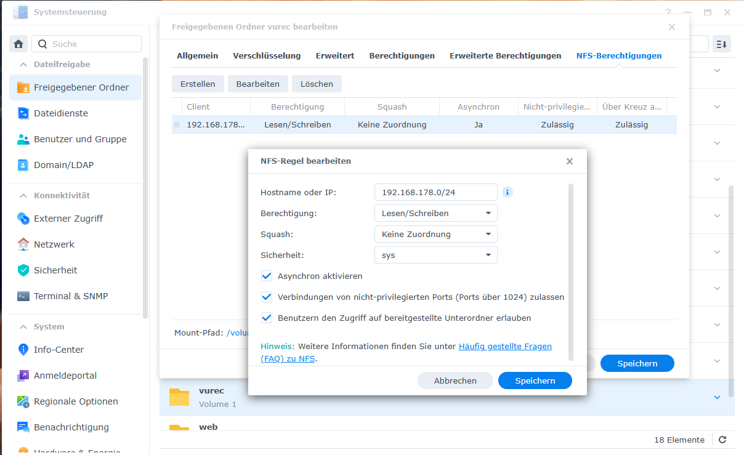The height and width of the screenshot is (455, 744).
Task: Open Dateidienste settings
Action: (60, 113)
